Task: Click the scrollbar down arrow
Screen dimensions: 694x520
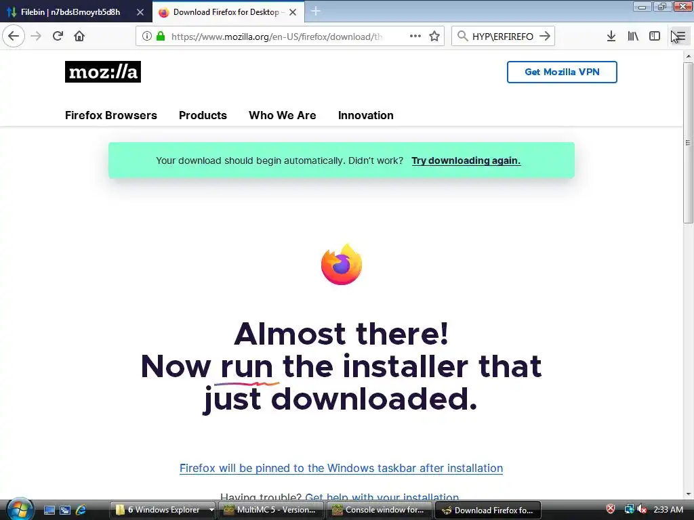Action: (x=688, y=494)
